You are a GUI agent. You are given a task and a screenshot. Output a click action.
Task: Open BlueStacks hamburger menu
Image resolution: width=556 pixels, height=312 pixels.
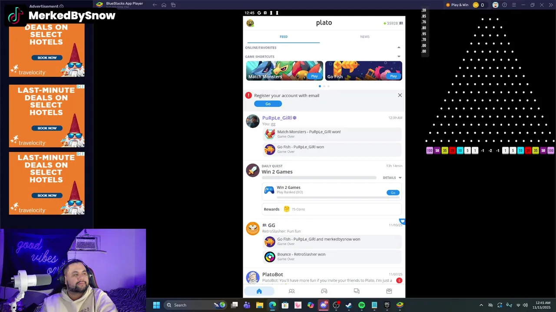tap(514, 5)
